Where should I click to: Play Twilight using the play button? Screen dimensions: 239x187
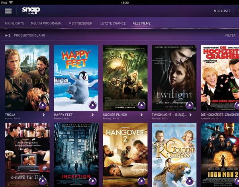click(x=190, y=105)
